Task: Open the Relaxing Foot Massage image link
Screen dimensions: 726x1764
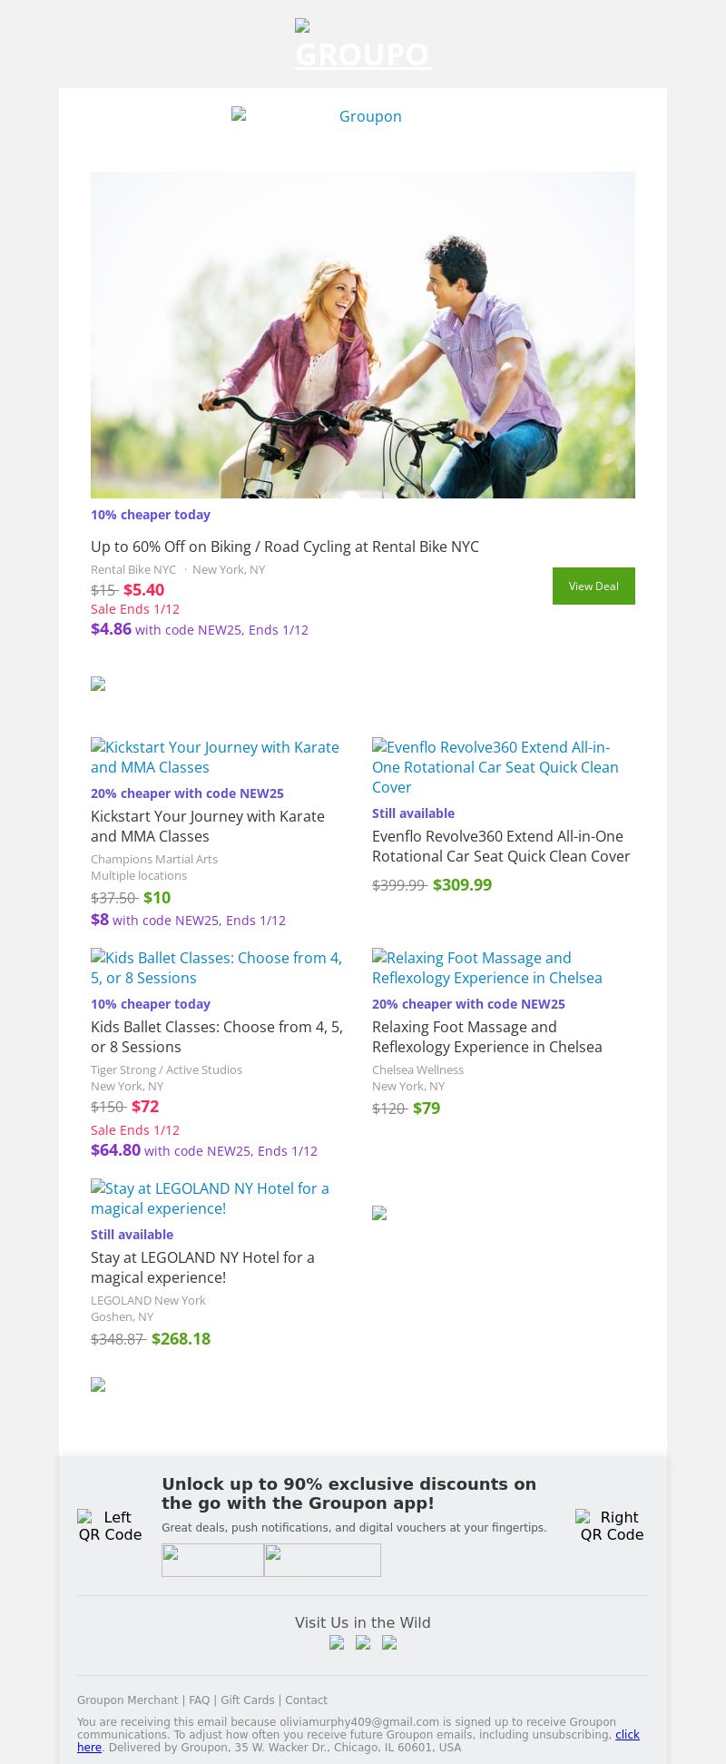Action: pyautogui.click(x=487, y=968)
